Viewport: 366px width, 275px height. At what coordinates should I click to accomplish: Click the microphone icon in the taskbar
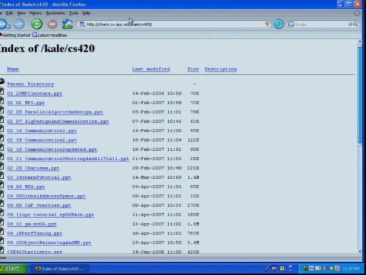point(267,269)
